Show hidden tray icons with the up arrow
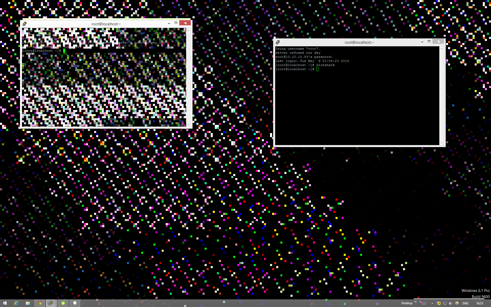Screen dimensions: 491x307 pos(432,303)
